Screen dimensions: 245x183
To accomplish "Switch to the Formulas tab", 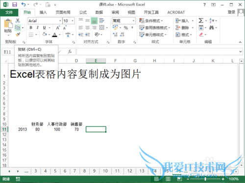I will [x=83, y=12].
